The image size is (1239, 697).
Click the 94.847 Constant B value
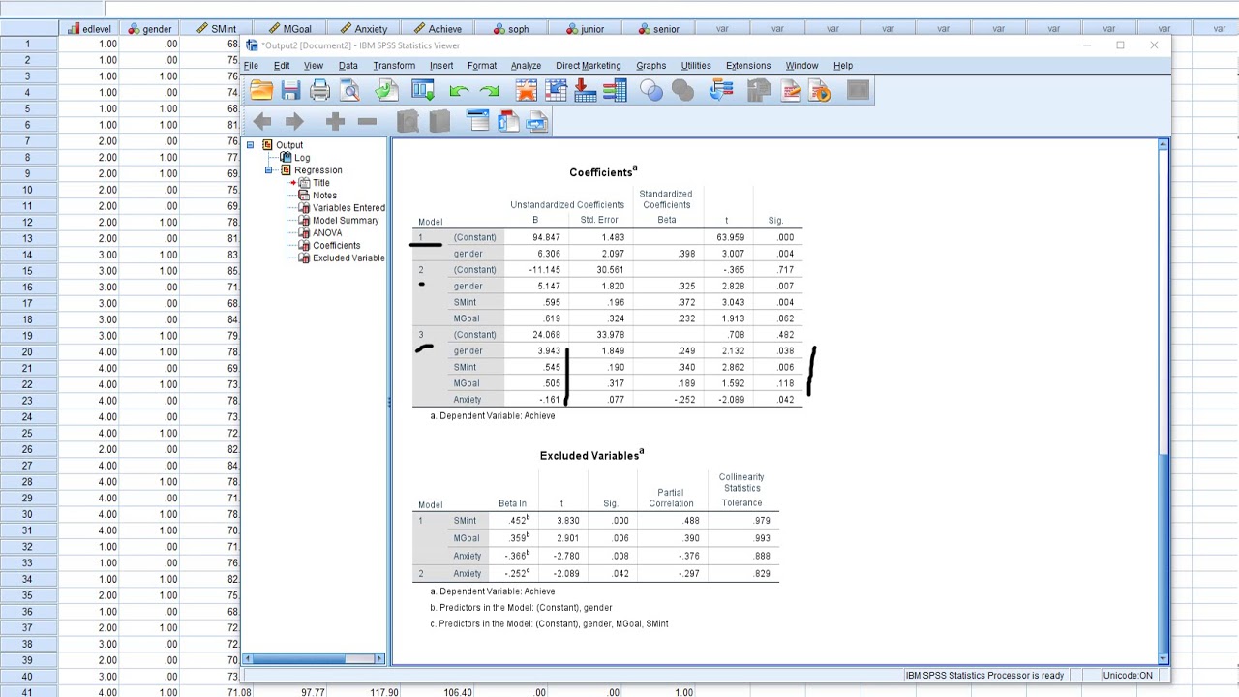pos(546,237)
